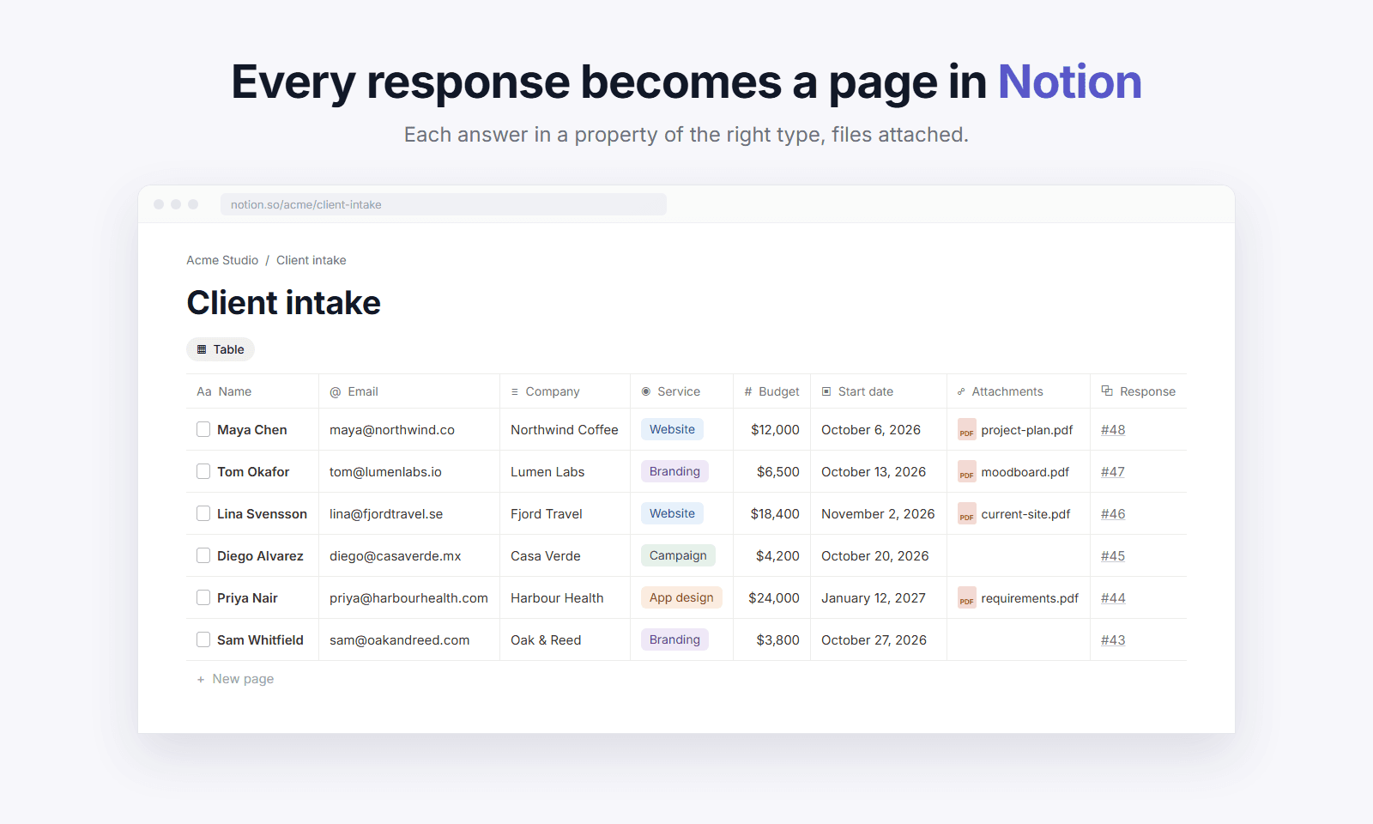
Task: Open the Campaign service tag
Action: pyautogui.click(x=678, y=555)
